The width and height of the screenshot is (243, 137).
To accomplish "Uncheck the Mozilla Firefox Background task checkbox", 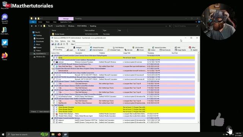I will [x=54, y=114].
